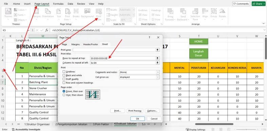Open the Selection Pane icon

tap(195, 11)
